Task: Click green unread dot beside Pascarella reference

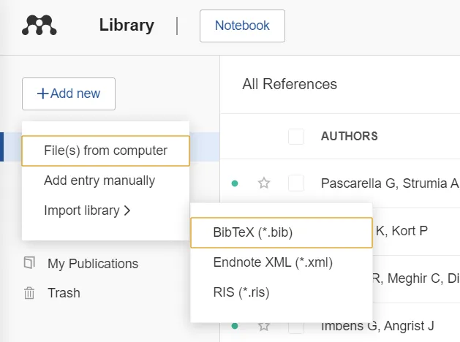Action: [235, 183]
